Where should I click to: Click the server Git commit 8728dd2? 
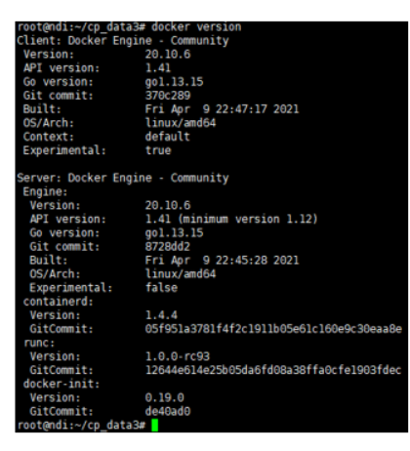pos(168,247)
